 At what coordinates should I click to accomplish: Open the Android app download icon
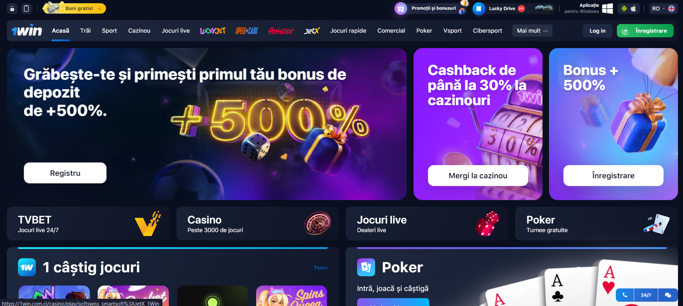point(624,9)
